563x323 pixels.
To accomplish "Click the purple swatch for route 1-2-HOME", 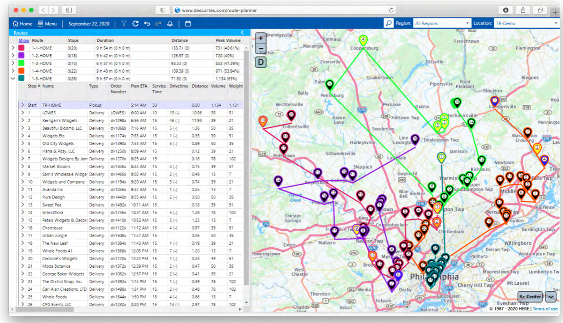I will tap(21, 56).
